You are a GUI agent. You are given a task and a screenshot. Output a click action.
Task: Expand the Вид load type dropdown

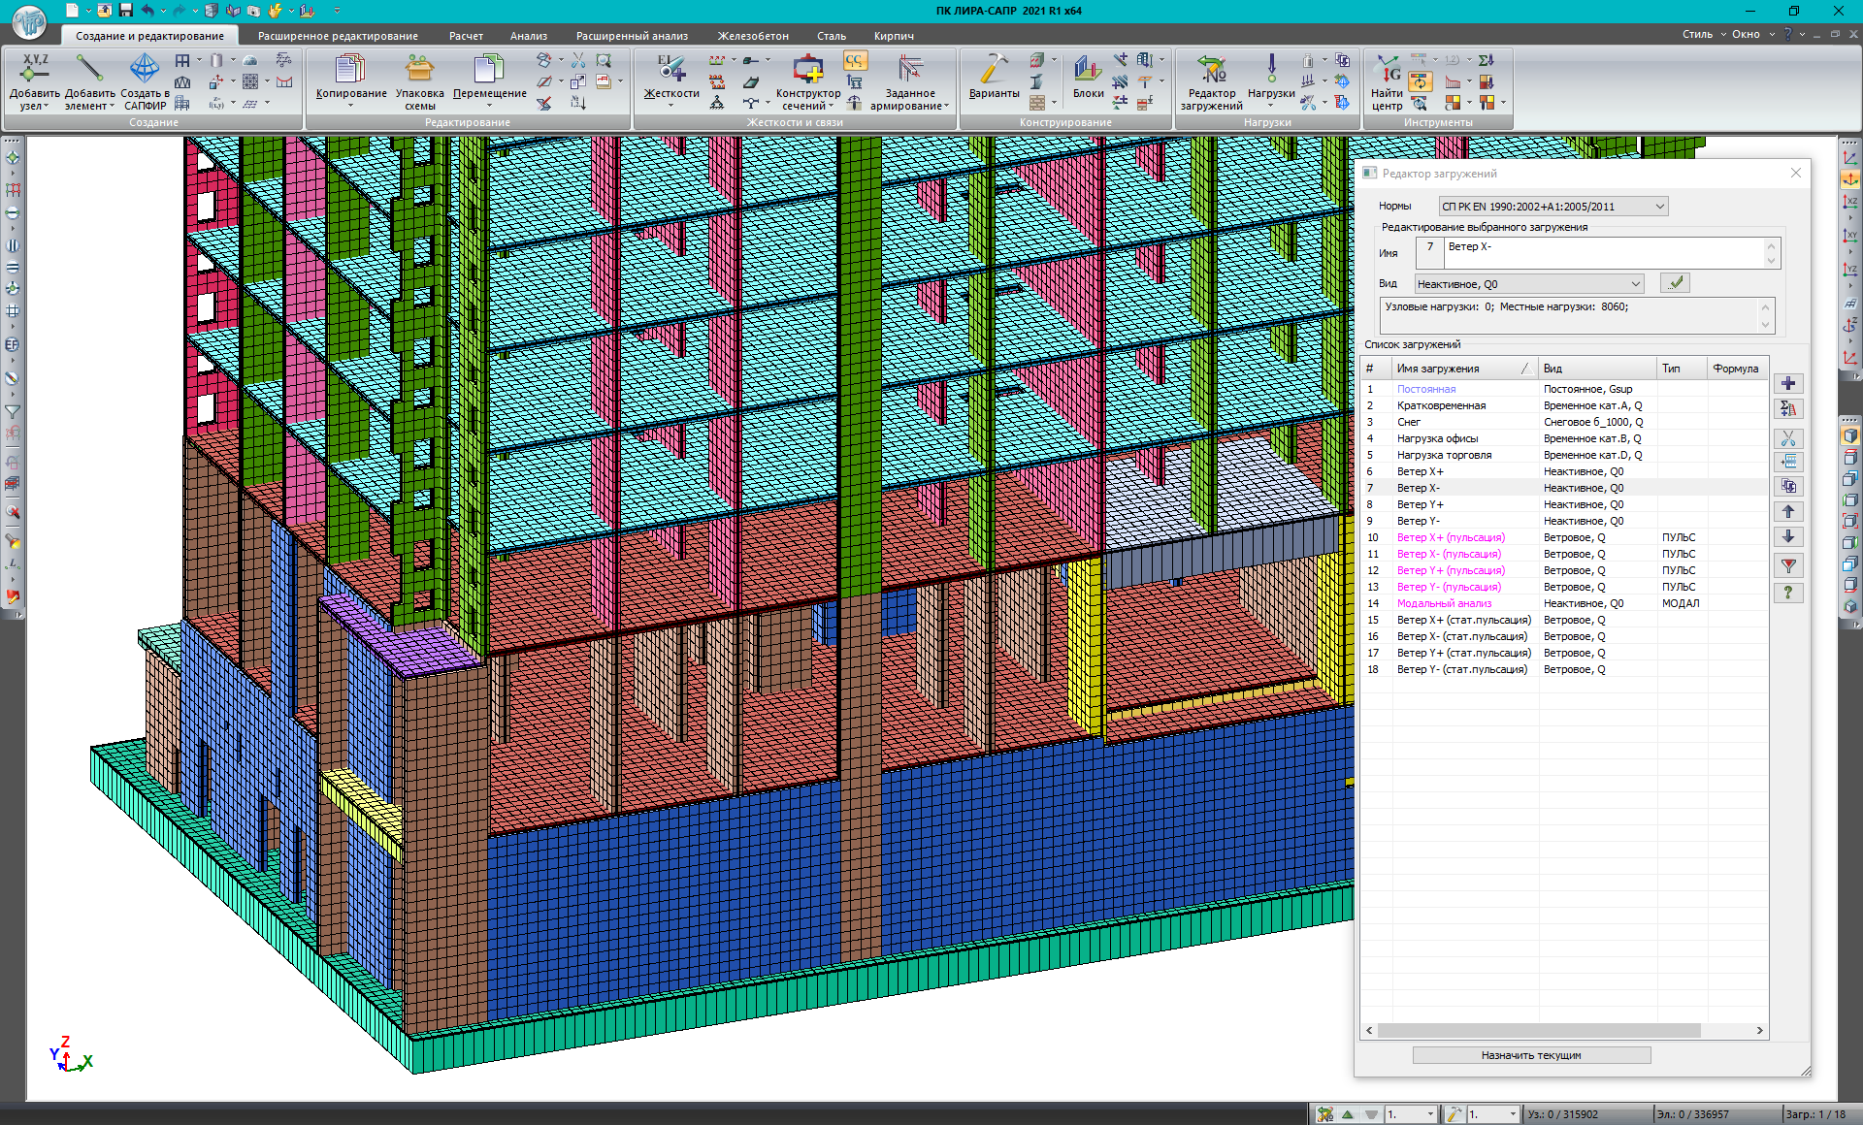tap(1635, 284)
